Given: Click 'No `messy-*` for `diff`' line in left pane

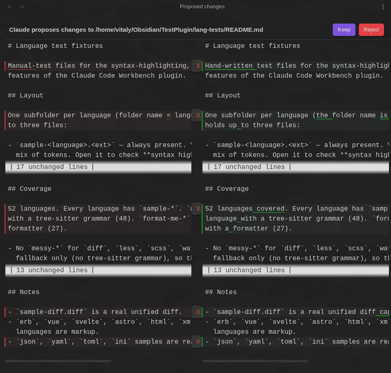Looking at the screenshot, I should tap(100, 248).
